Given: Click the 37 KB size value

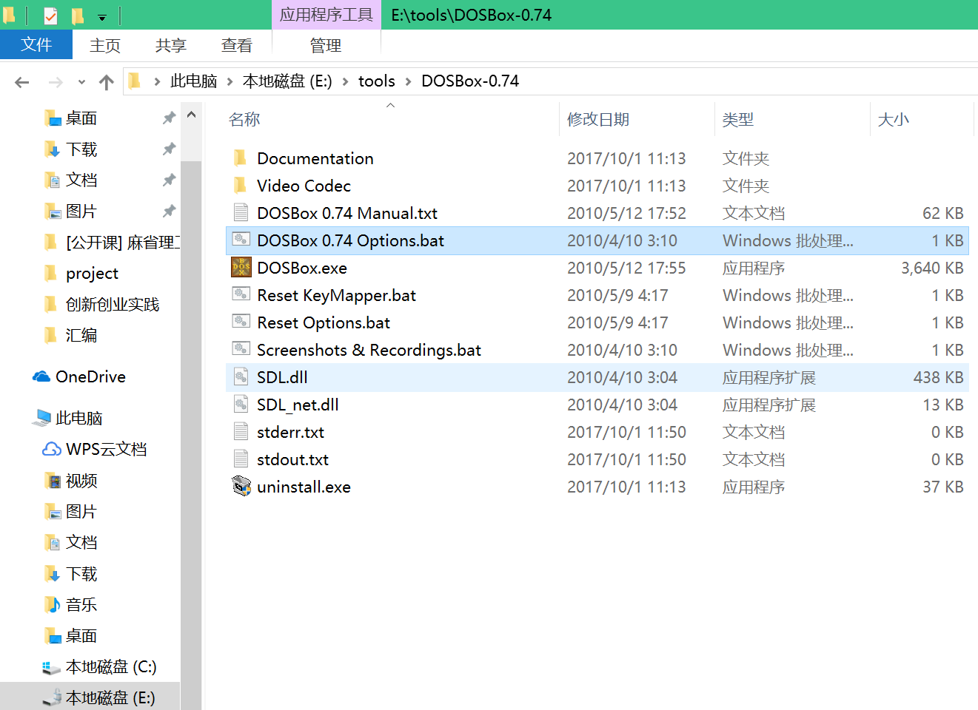Looking at the screenshot, I should [942, 487].
